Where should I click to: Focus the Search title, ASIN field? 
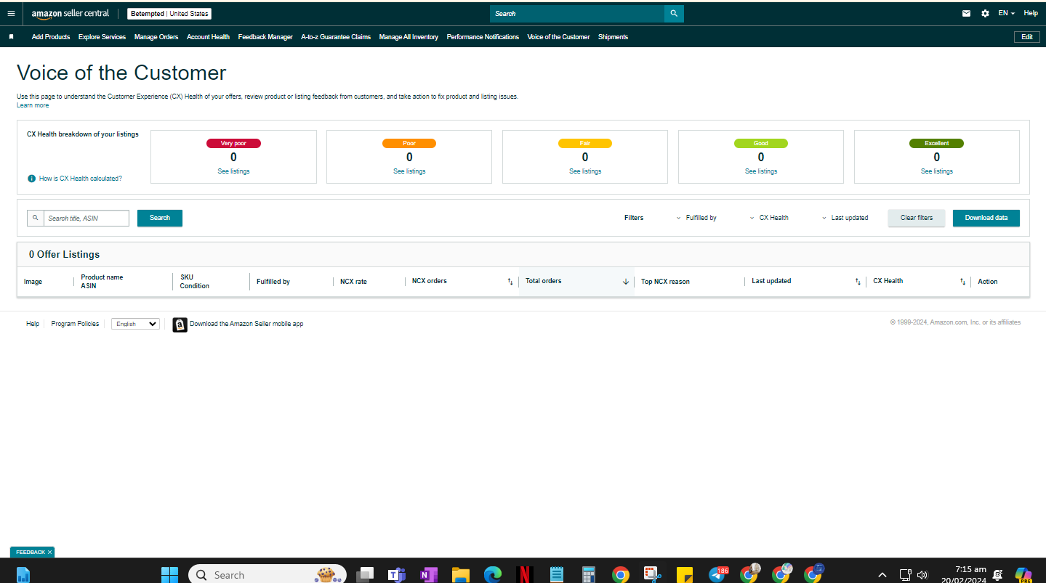[87, 218]
